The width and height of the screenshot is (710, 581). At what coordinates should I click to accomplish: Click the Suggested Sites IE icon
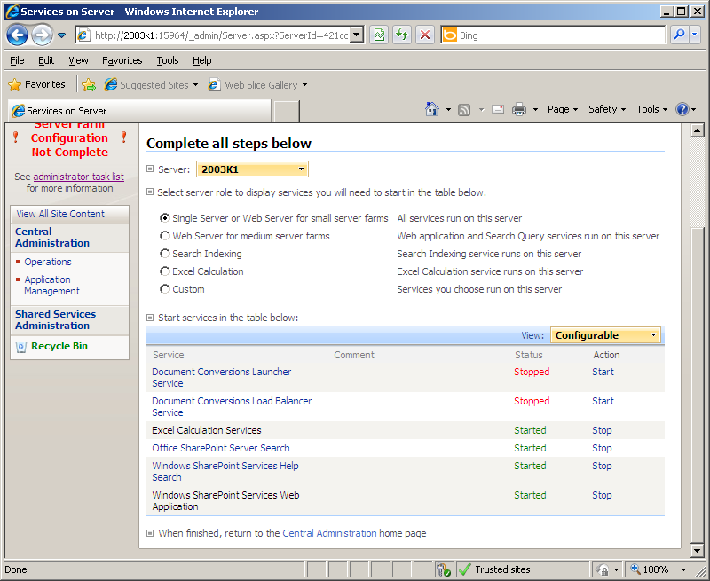110,84
